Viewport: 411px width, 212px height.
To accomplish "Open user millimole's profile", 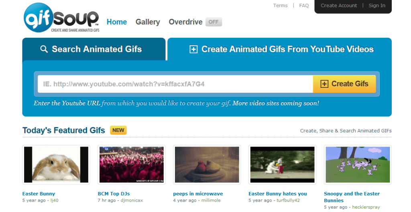I will click(x=211, y=200).
